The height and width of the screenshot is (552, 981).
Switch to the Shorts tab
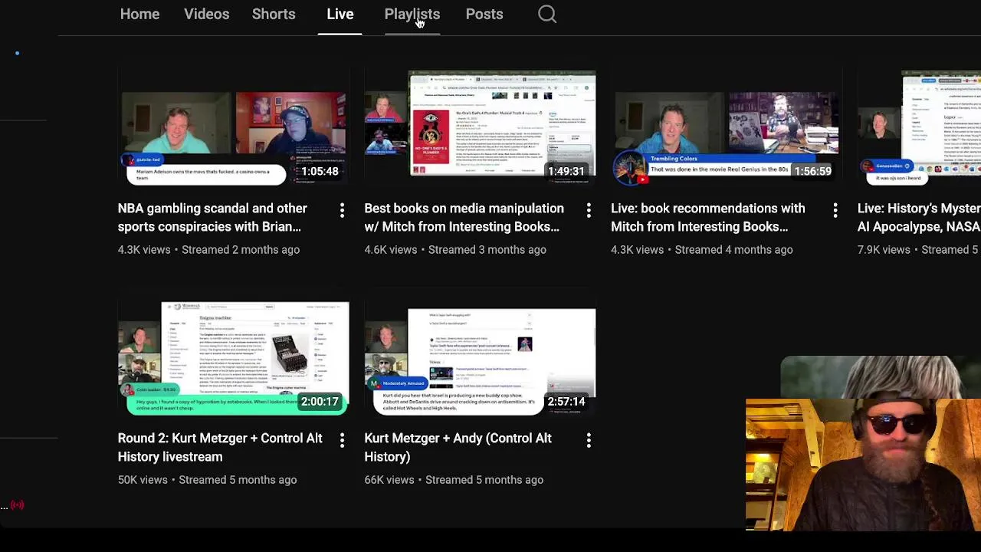tap(274, 14)
